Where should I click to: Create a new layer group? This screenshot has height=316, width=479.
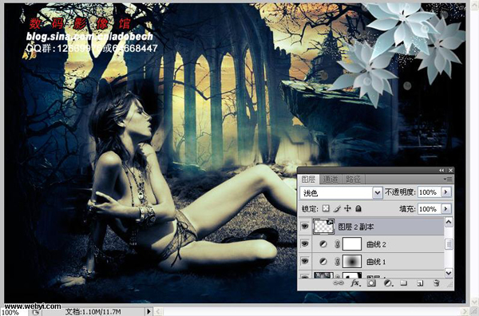(x=404, y=283)
